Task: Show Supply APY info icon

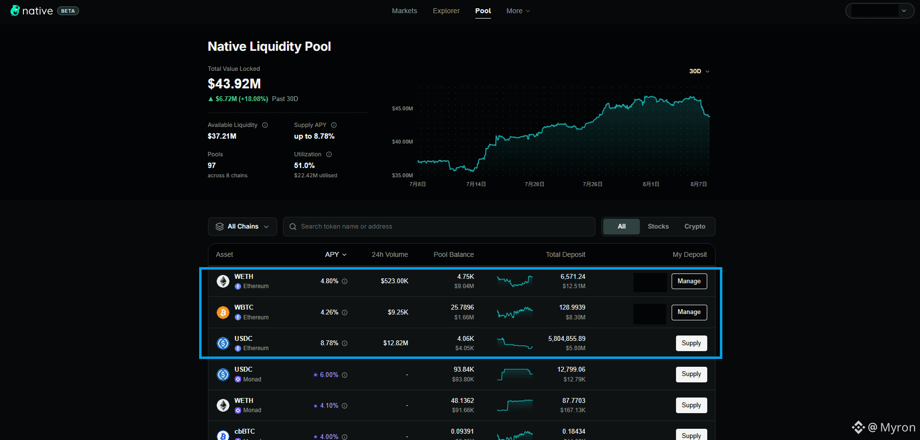Action: 334,125
